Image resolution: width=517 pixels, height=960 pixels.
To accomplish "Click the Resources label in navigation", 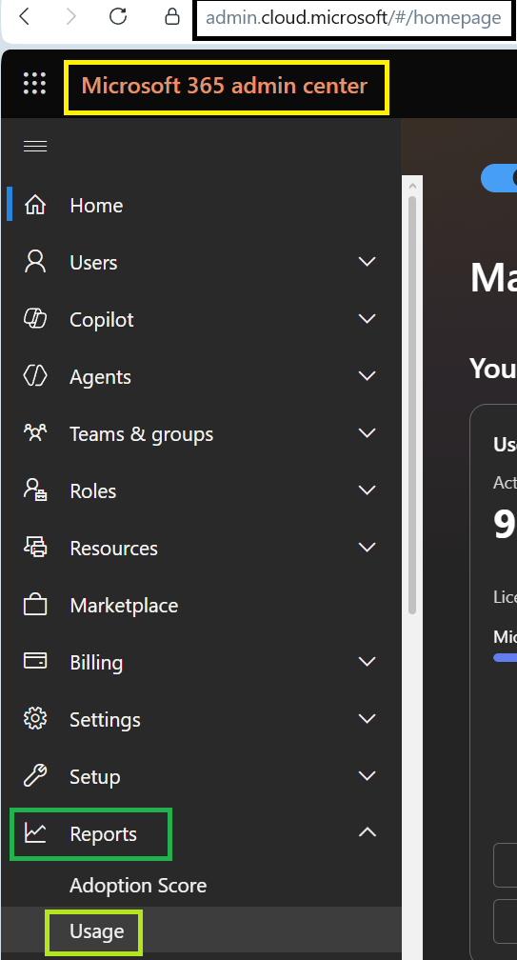I will tap(114, 549).
